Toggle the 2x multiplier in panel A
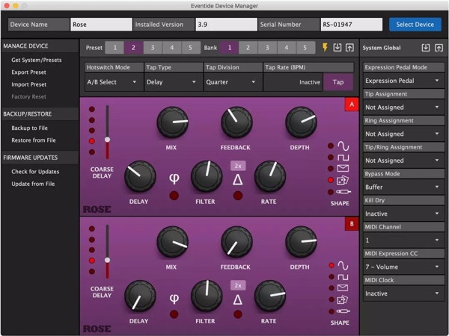 tap(238, 165)
